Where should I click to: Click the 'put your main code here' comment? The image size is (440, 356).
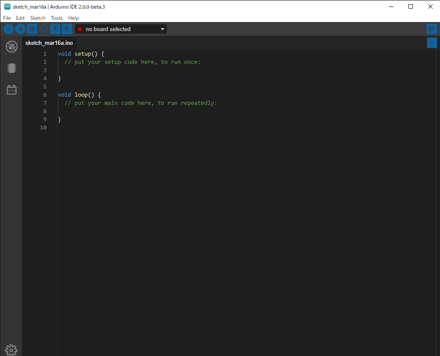coord(141,103)
